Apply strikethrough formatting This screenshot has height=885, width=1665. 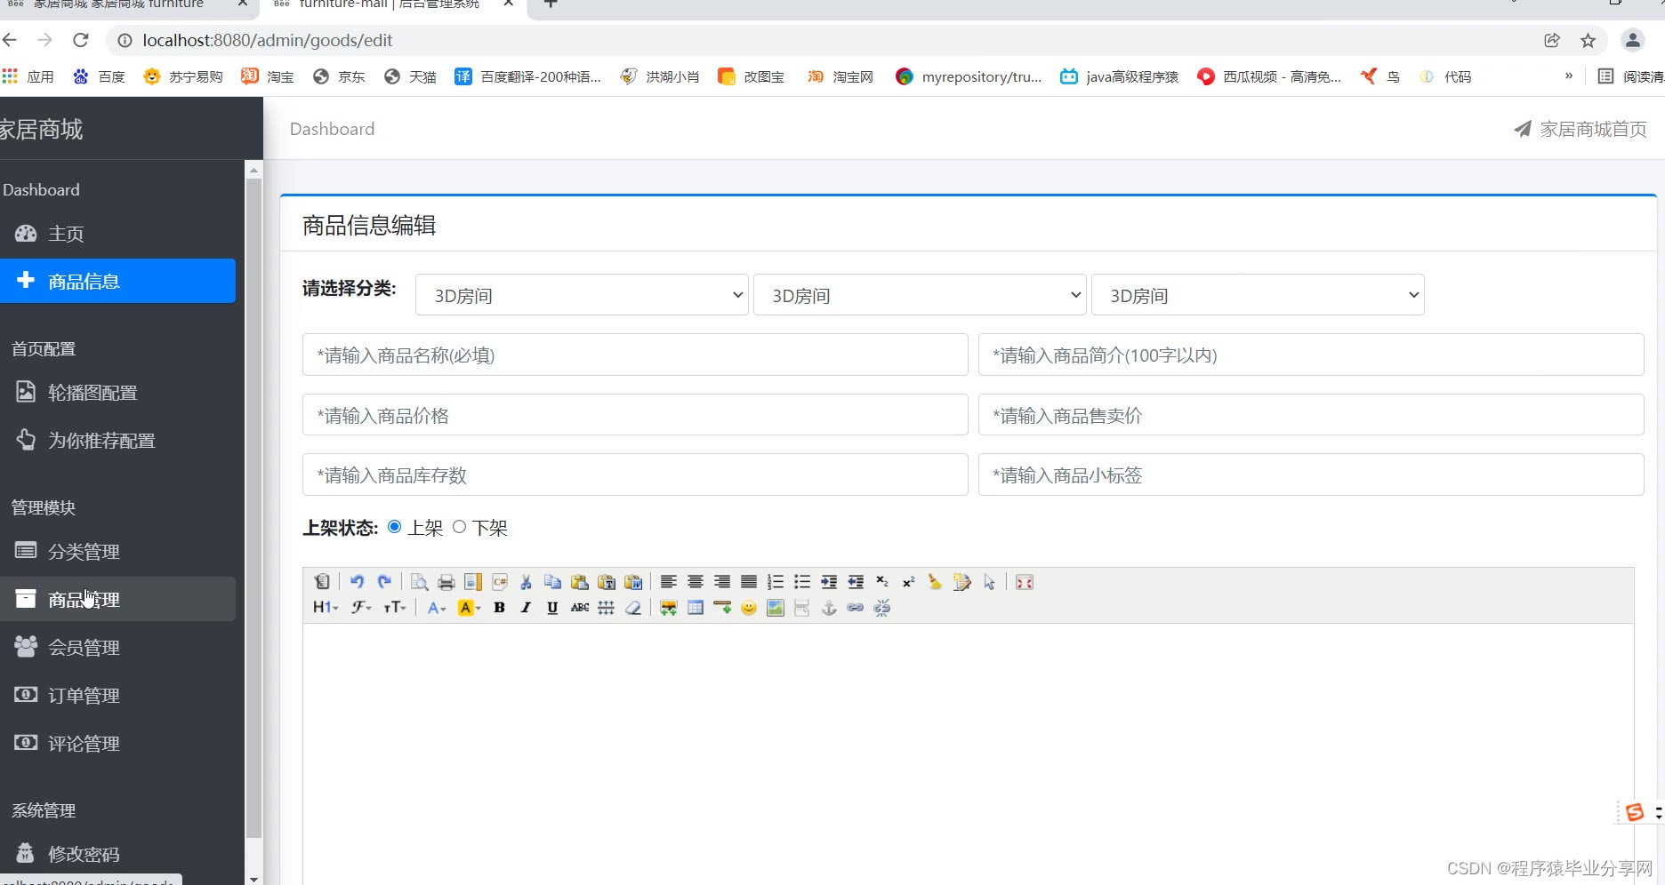point(580,608)
